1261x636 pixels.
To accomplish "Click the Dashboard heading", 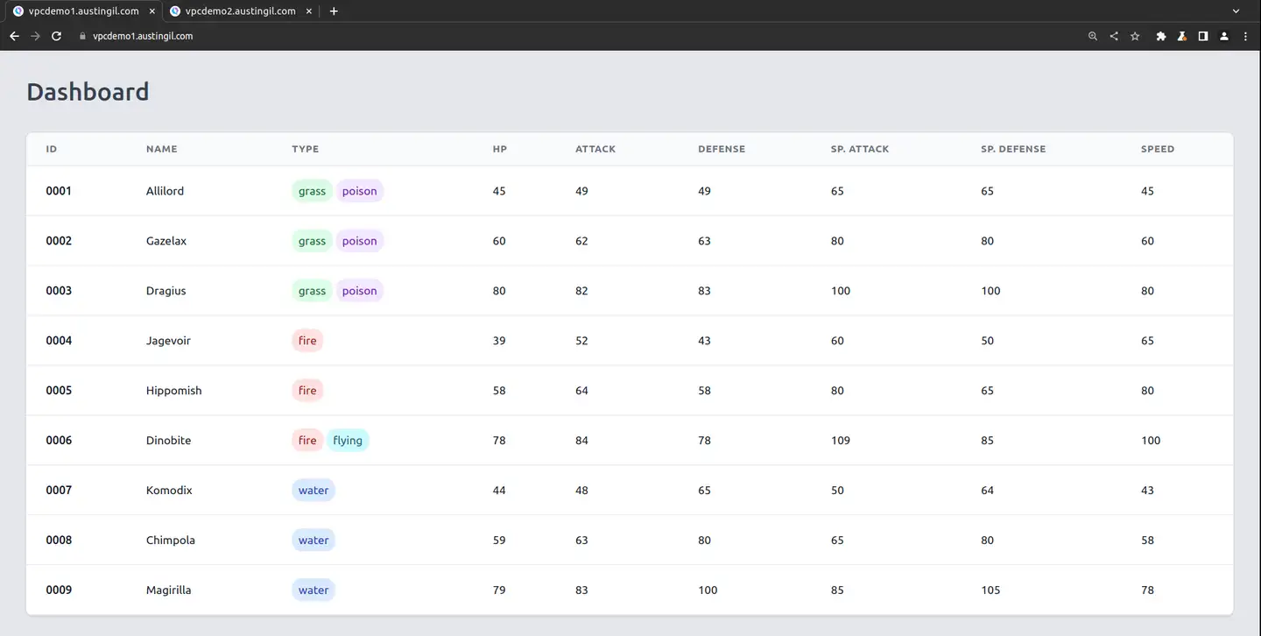I will tap(88, 92).
